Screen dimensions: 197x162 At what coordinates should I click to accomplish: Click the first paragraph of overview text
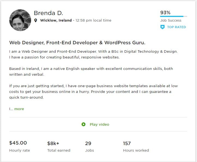click(93, 54)
